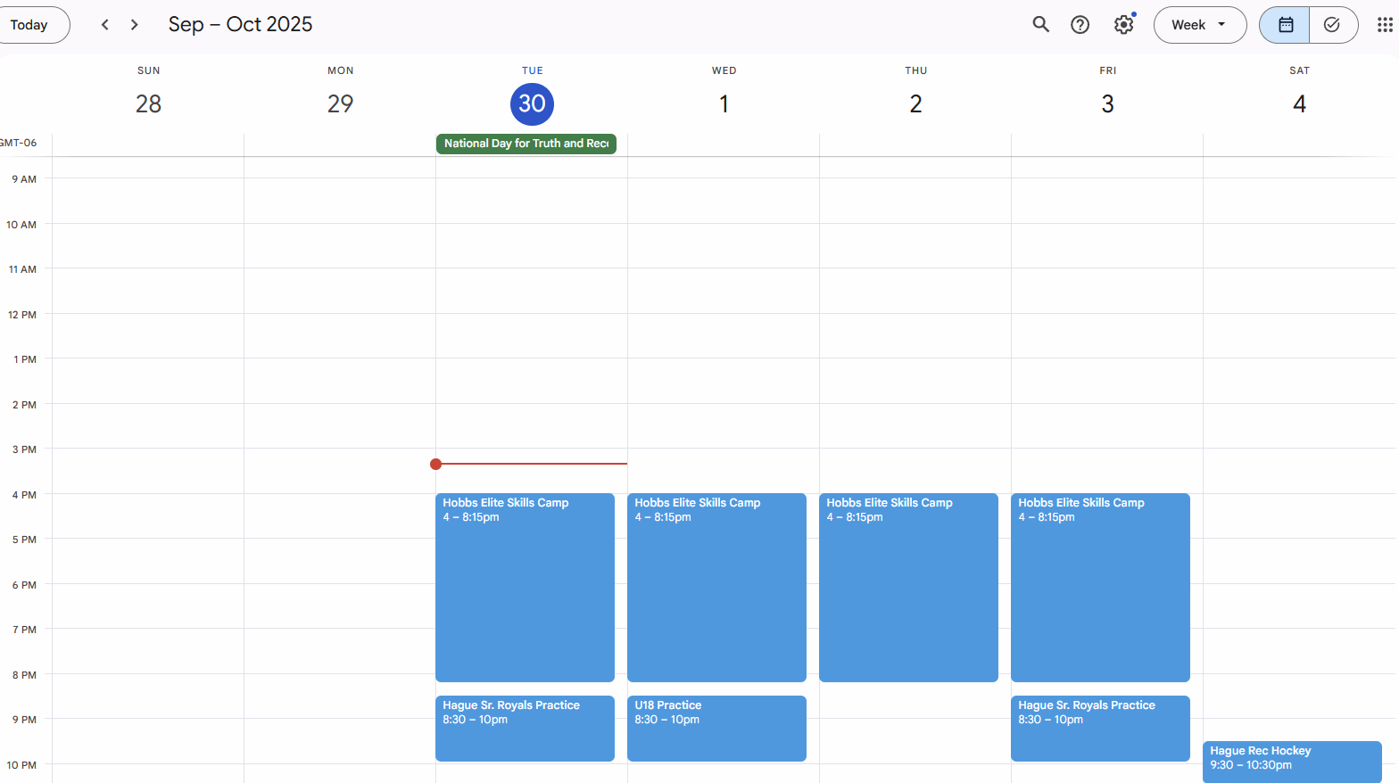Jump to Today
The width and height of the screenshot is (1399, 783).
(x=30, y=25)
